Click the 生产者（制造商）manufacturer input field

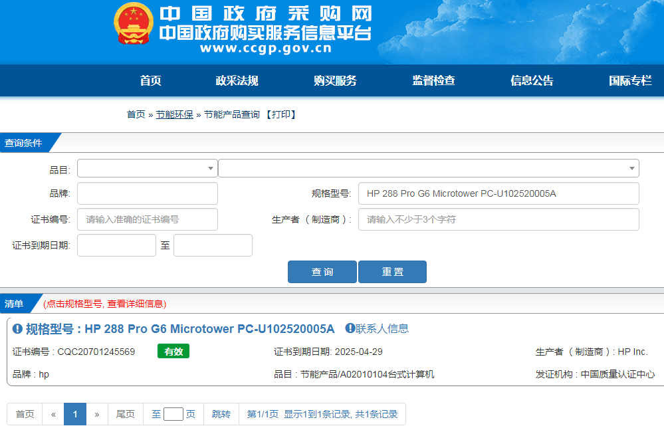click(x=498, y=219)
